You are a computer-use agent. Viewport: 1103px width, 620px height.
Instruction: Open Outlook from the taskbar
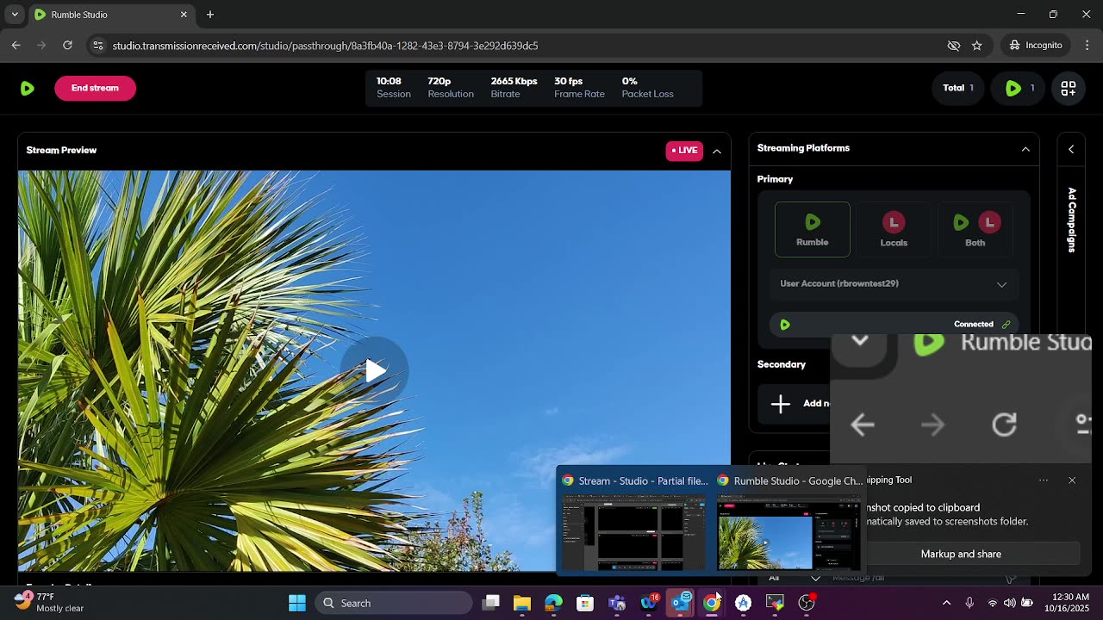point(681,603)
